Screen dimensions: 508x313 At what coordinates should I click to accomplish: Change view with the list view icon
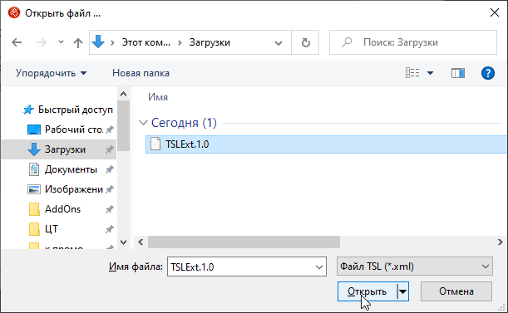coord(412,73)
